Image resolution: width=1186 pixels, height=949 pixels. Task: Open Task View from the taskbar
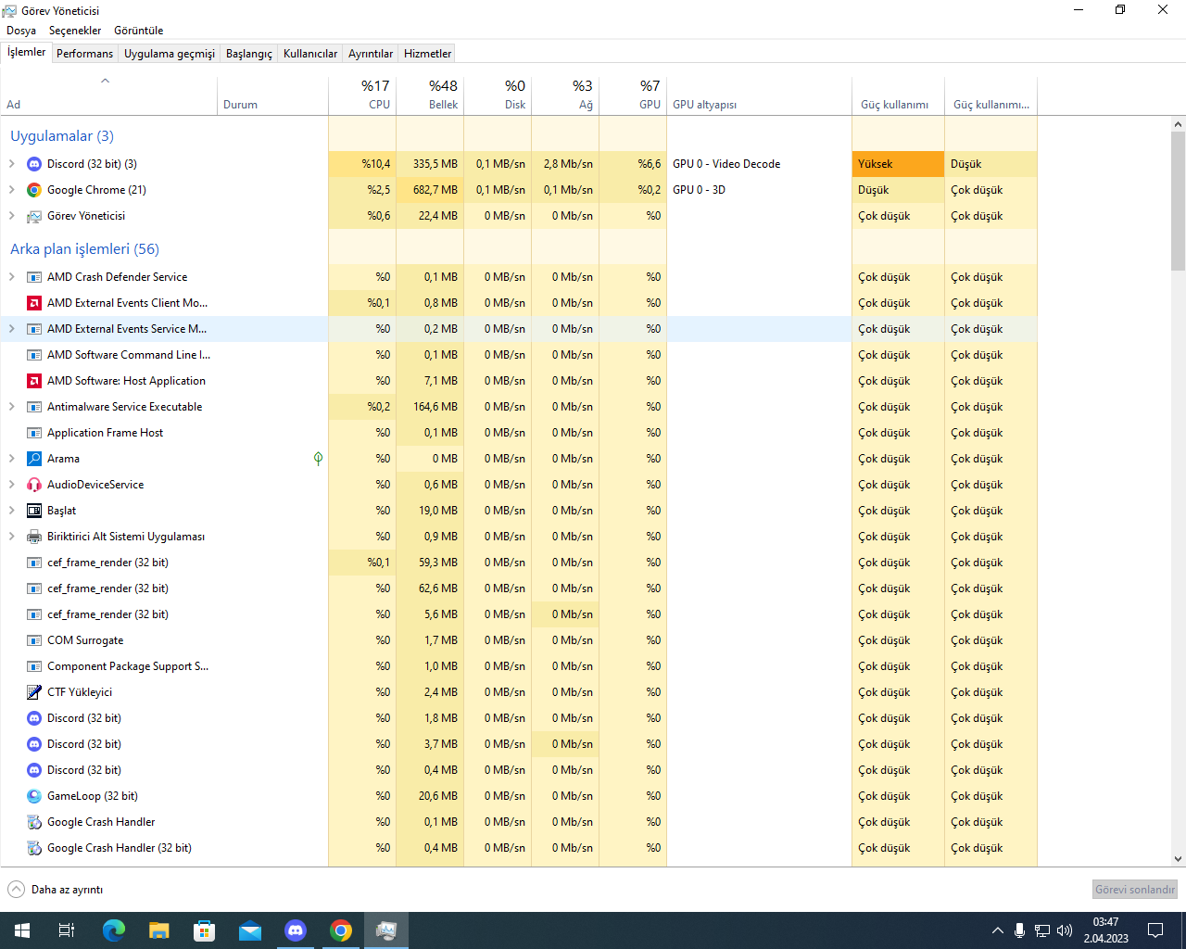67,930
